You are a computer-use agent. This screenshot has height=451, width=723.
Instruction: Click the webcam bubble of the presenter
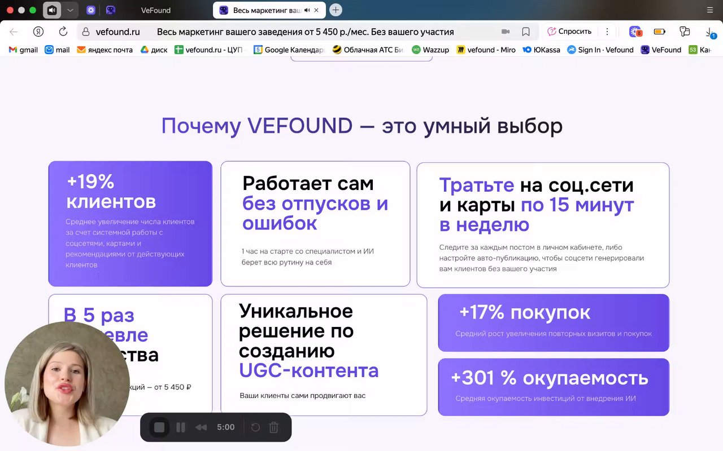(67, 383)
